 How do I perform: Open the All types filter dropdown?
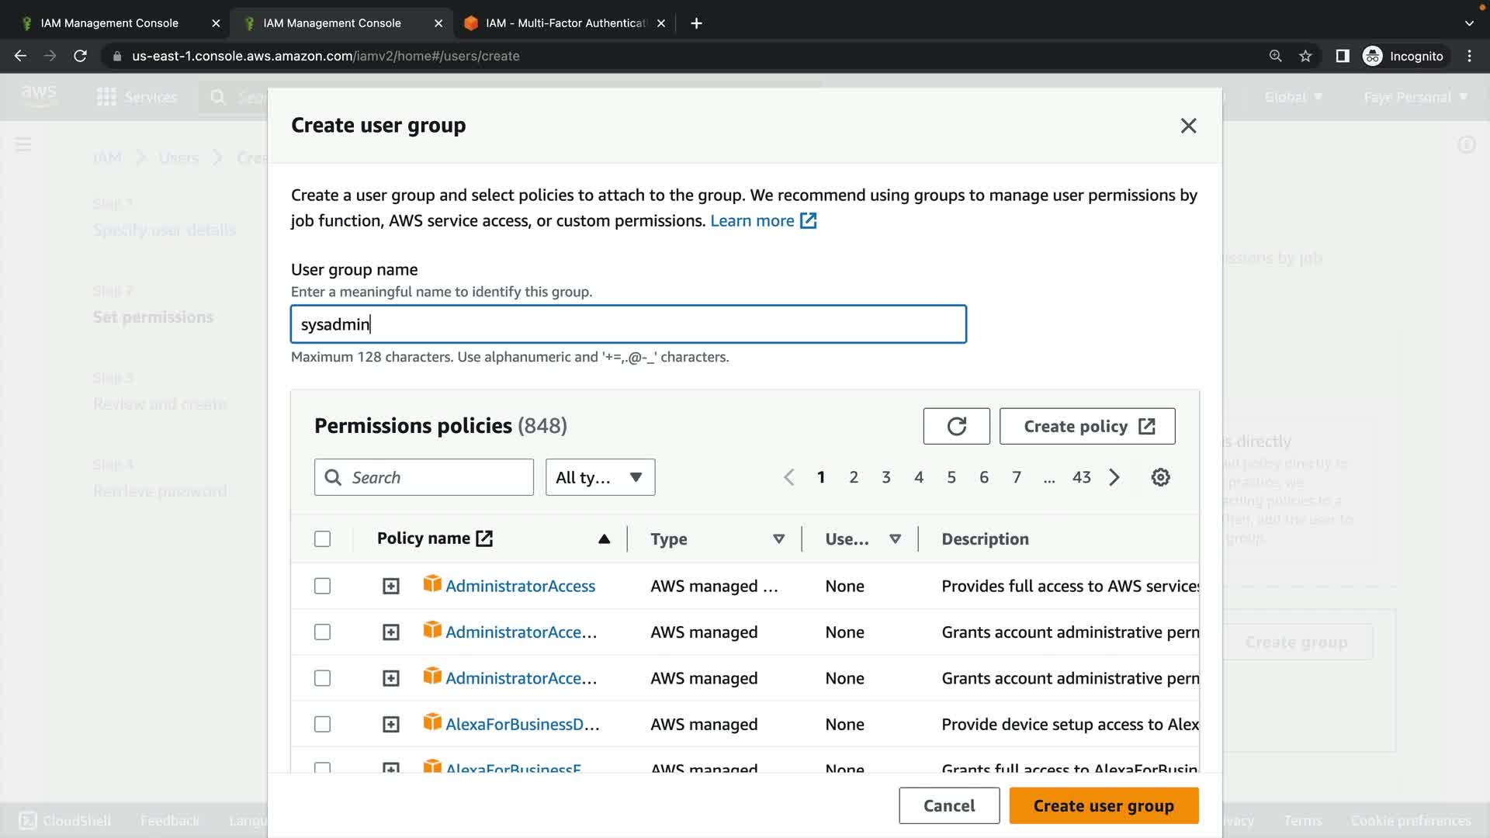[x=600, y=477]
